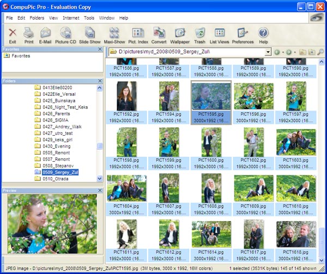The height and width of the screenshot is (274, 327).
Task: Print the selected picture
Action: (29, 35)
